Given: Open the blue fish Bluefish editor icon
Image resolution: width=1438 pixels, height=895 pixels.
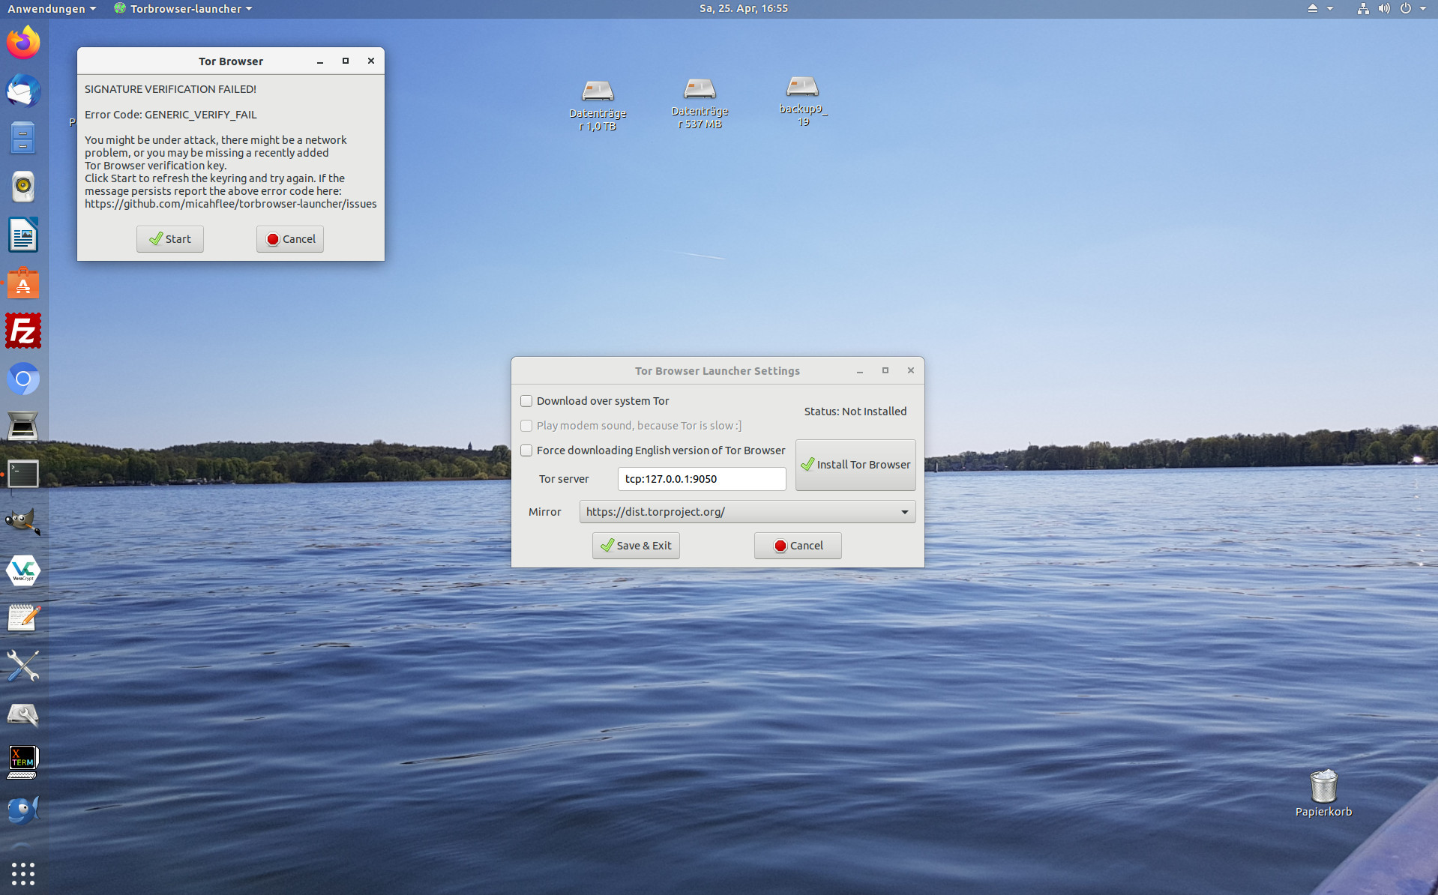Looking at the screenshot, I should 23,810.
